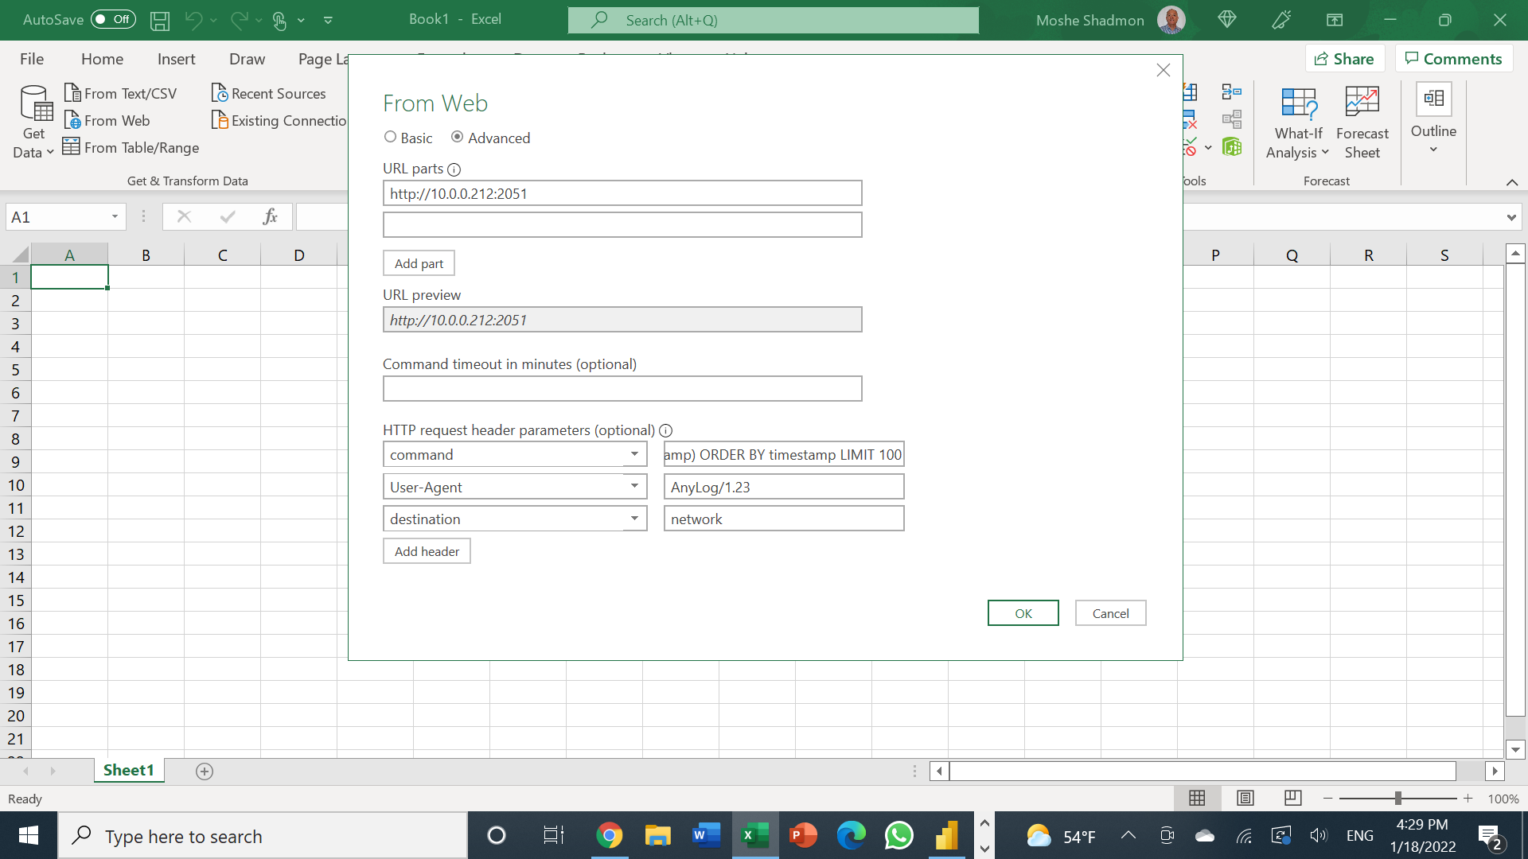Open the Insert ribbon tab
The height and width of the screenshot is (859, 1528).
pos(176,59)
